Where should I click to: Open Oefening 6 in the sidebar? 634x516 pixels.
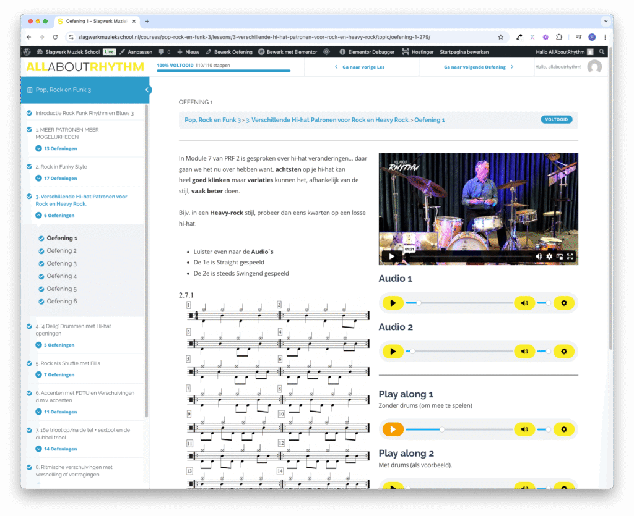pyautogui.click(x=61, y=302)
